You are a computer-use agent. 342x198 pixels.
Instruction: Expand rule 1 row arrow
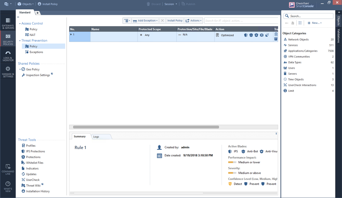71,34
